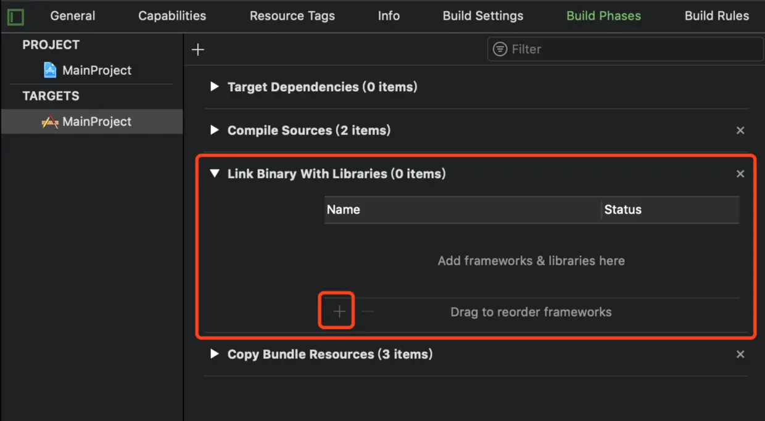Click the MainProject project file icon
The width and height of the screenshot is (765, 421).
pos(50,70)
